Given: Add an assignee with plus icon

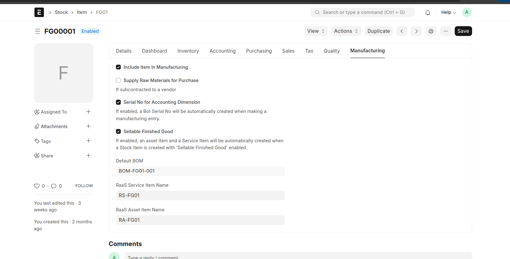Looking at the screenshot, I should [88, 112].
